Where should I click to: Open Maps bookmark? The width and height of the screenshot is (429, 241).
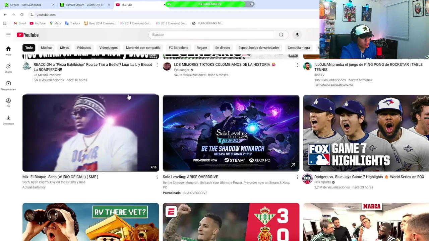[55, 23]
